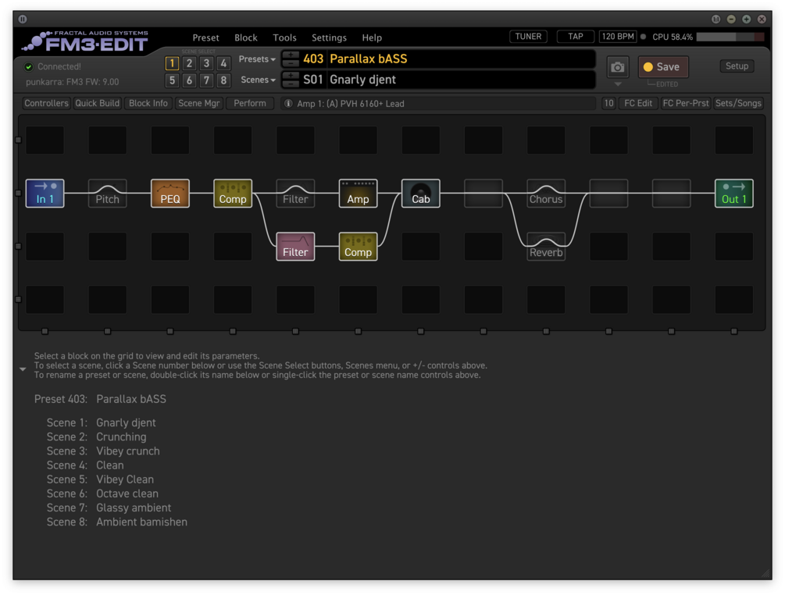
Task: Select the PEQ block
Action: (x=170, y=193)
